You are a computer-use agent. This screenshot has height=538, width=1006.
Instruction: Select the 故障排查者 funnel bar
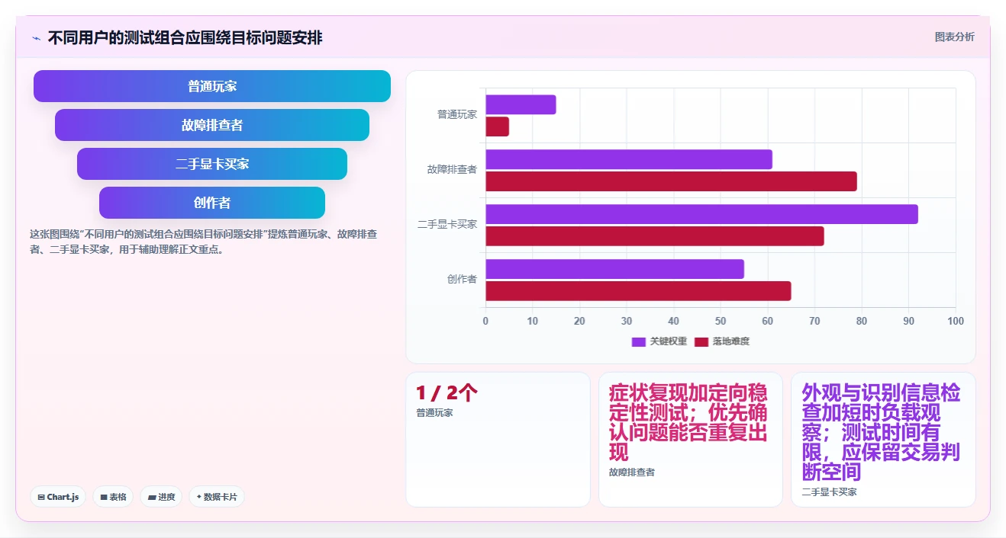tap(212, 125)
